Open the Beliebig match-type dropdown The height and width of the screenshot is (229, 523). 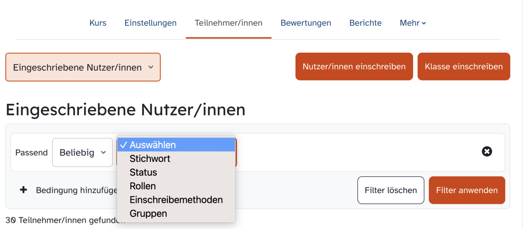click(82, 152)
